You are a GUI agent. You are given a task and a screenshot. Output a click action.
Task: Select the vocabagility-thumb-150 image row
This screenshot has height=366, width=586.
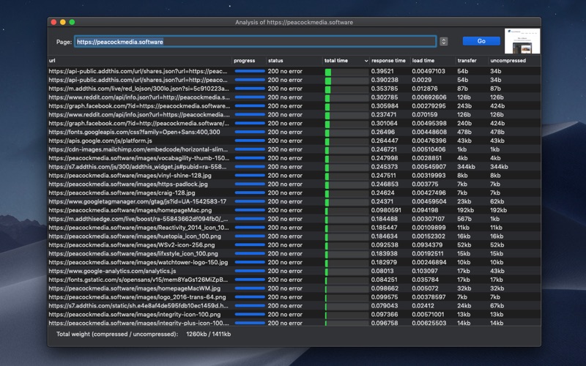point(294,158)
